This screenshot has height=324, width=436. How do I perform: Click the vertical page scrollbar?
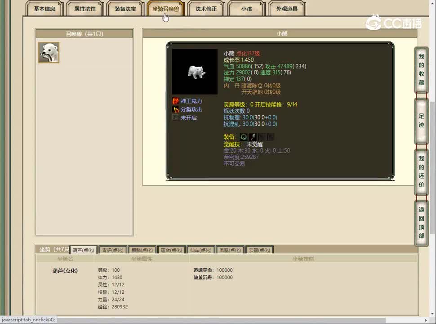click(432, 167)
